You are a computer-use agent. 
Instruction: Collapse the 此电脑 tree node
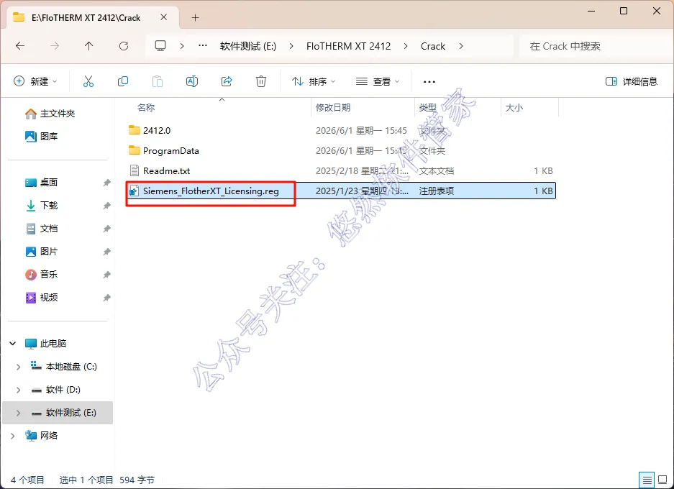pos(13,343)
